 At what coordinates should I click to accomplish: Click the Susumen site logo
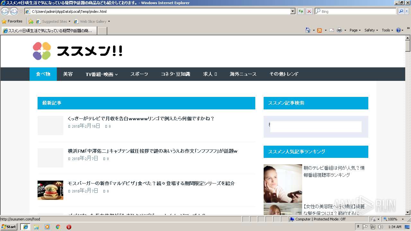point(77,51)
